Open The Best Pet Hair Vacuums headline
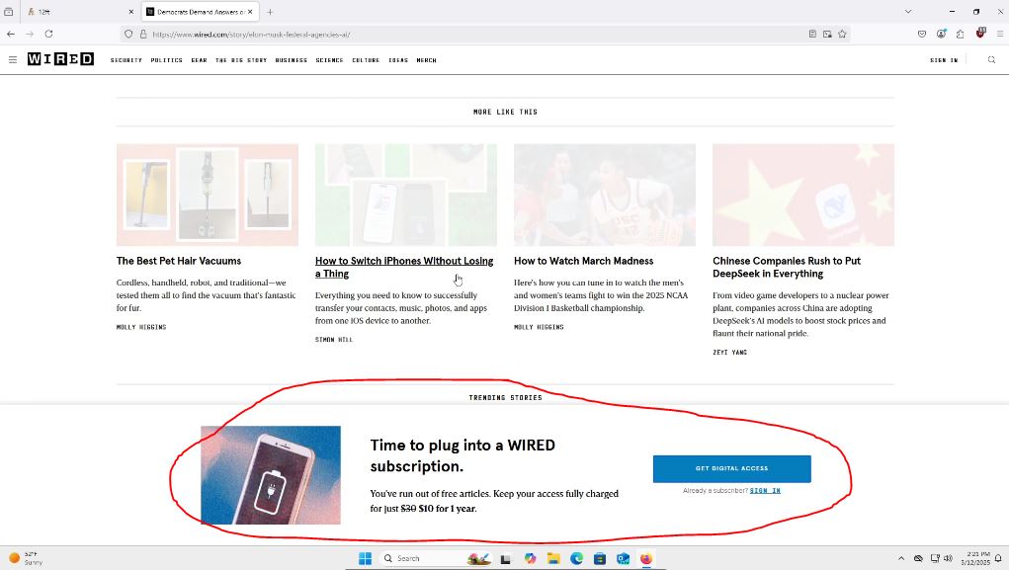 [x=179, y=261]
